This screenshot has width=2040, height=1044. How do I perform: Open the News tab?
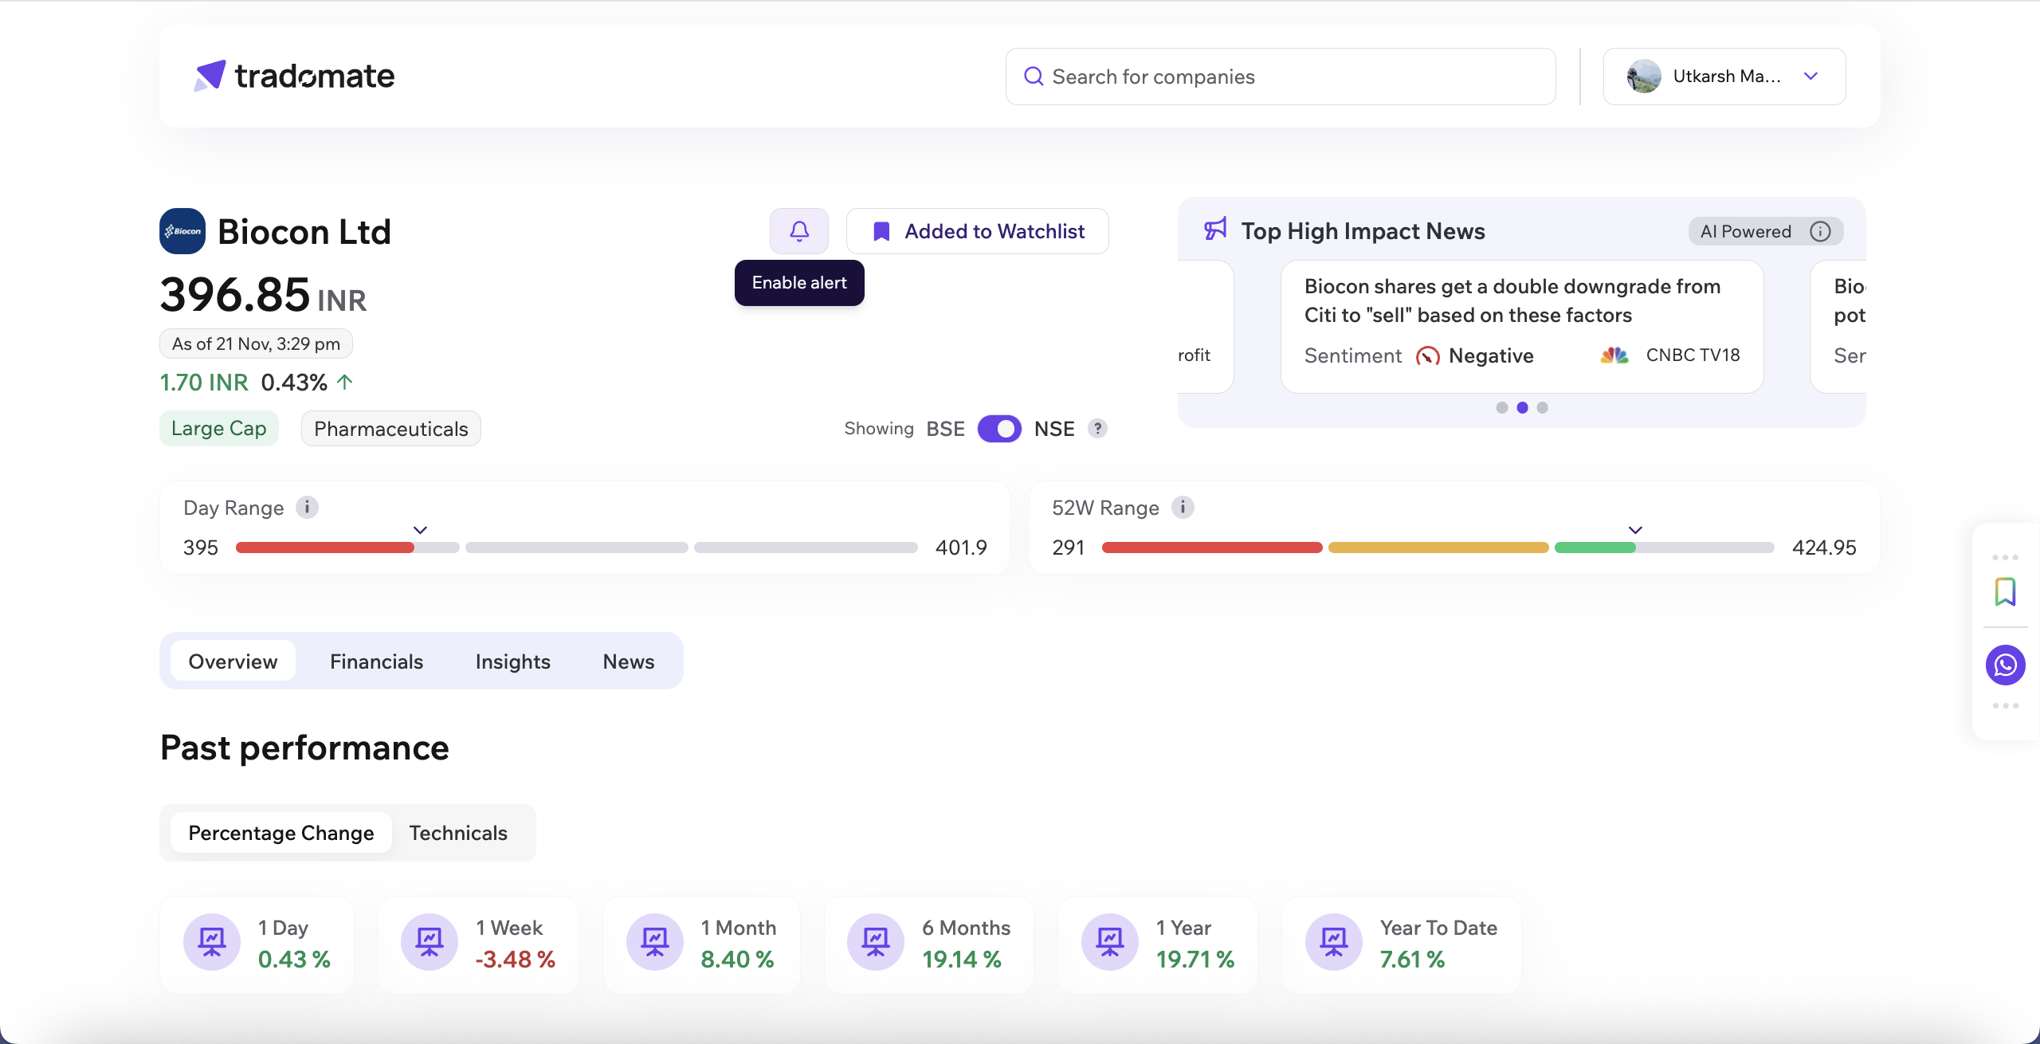pos(628,661)
